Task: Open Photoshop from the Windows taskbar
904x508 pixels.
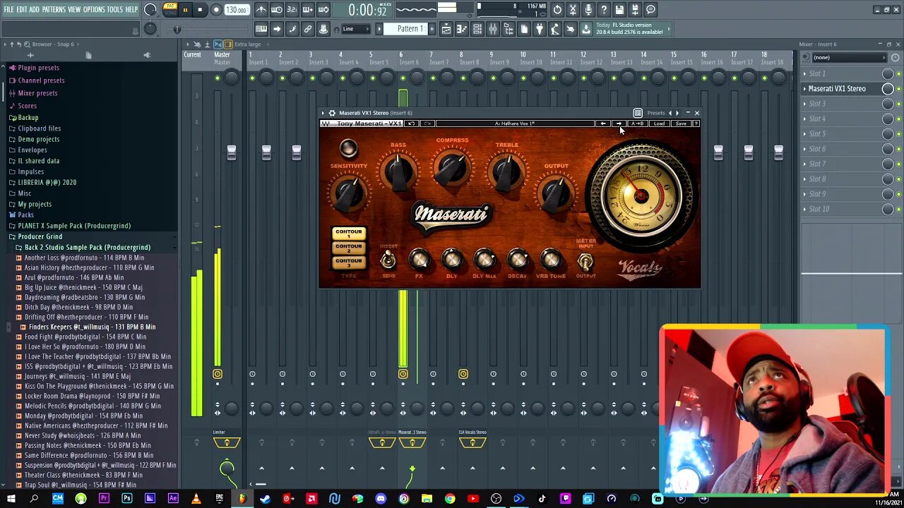Action: [x=127, y=499]
